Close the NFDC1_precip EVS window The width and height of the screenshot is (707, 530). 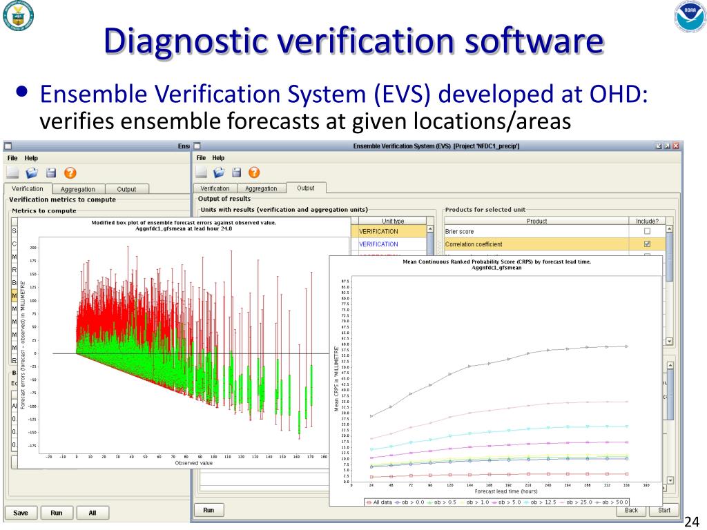click(676, 146)
